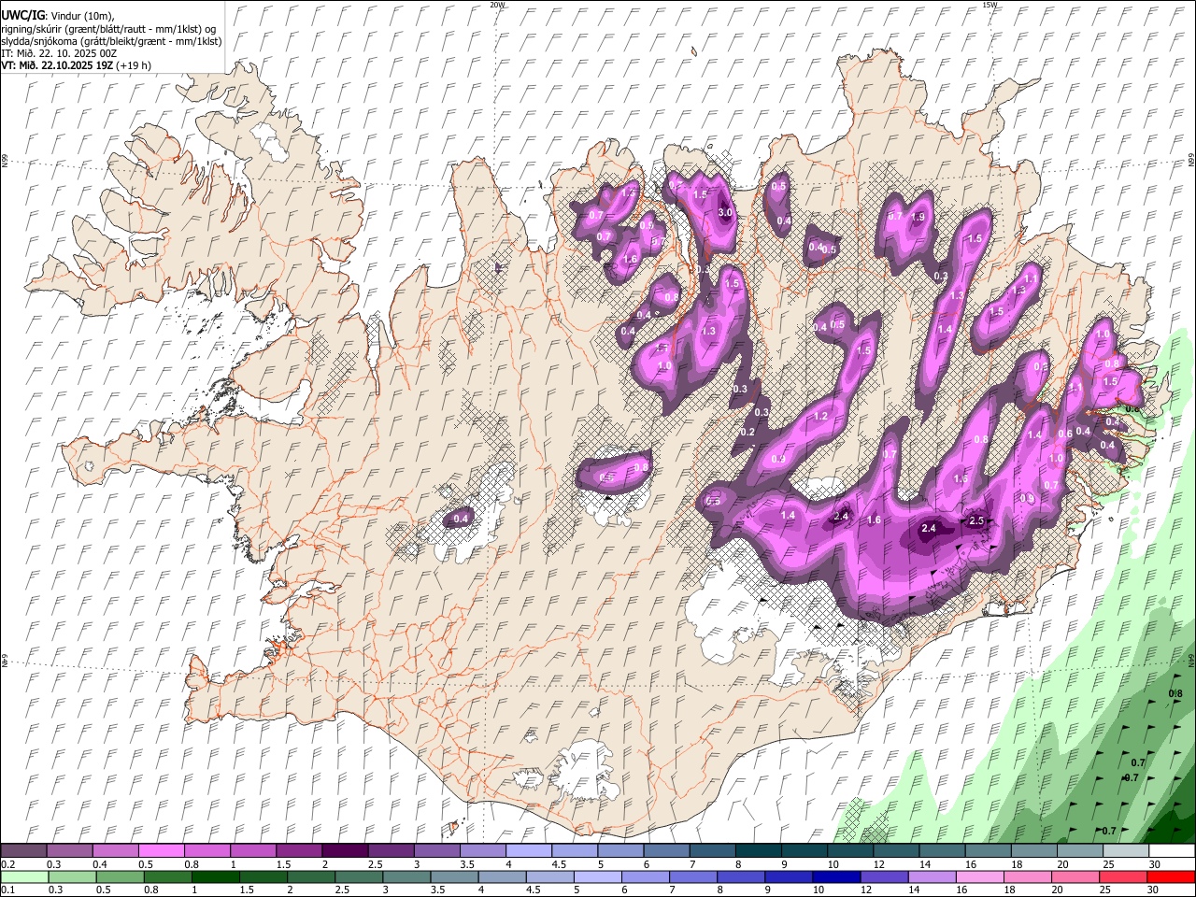Click the palest green lower swatch starting at 0.1
The image size is (1196, 897).
[x=24, y=877]
